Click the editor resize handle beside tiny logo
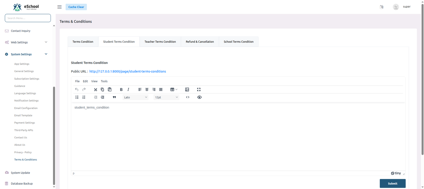The image size is (424, 189). [404, 174]
